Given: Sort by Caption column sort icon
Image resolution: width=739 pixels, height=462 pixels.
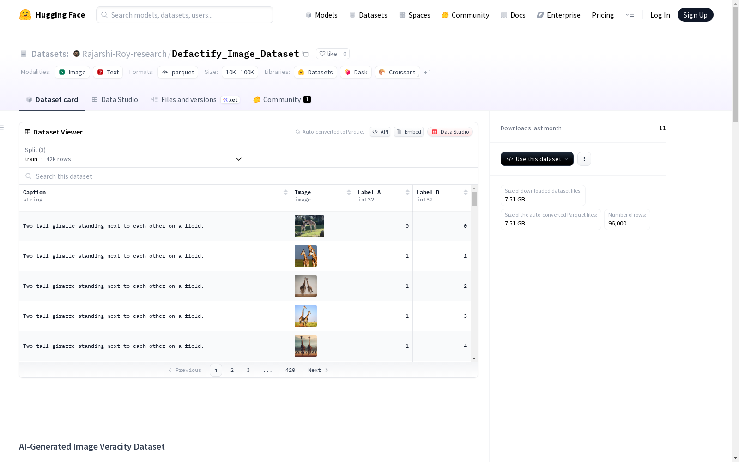Looking at the screenshot, I should (x=285, y=192).
